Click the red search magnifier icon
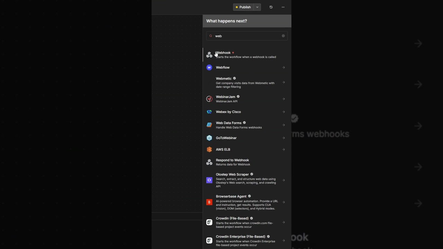 (x=211, y=36)
